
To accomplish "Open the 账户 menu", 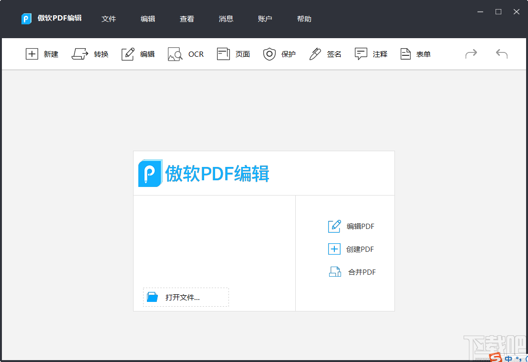I will coord(265,19).
